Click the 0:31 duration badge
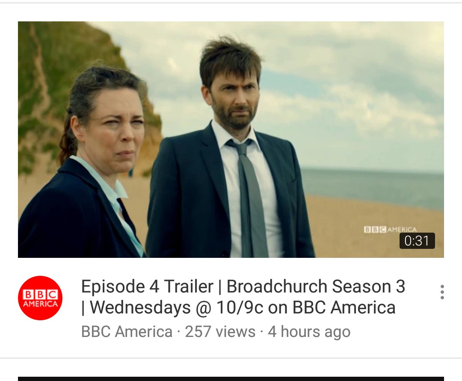This screenshot has height=381, width=462. (x=417, y=241)
